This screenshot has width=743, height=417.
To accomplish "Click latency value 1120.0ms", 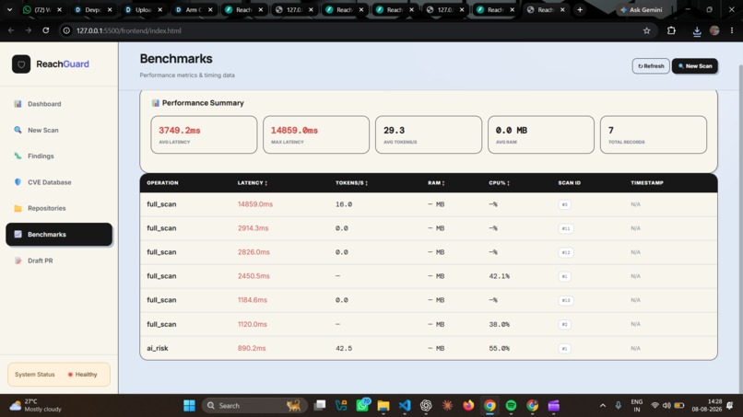I will [252, 324].
